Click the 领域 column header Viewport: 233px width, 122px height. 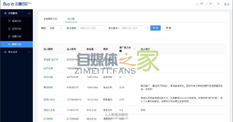coord(105,49)
